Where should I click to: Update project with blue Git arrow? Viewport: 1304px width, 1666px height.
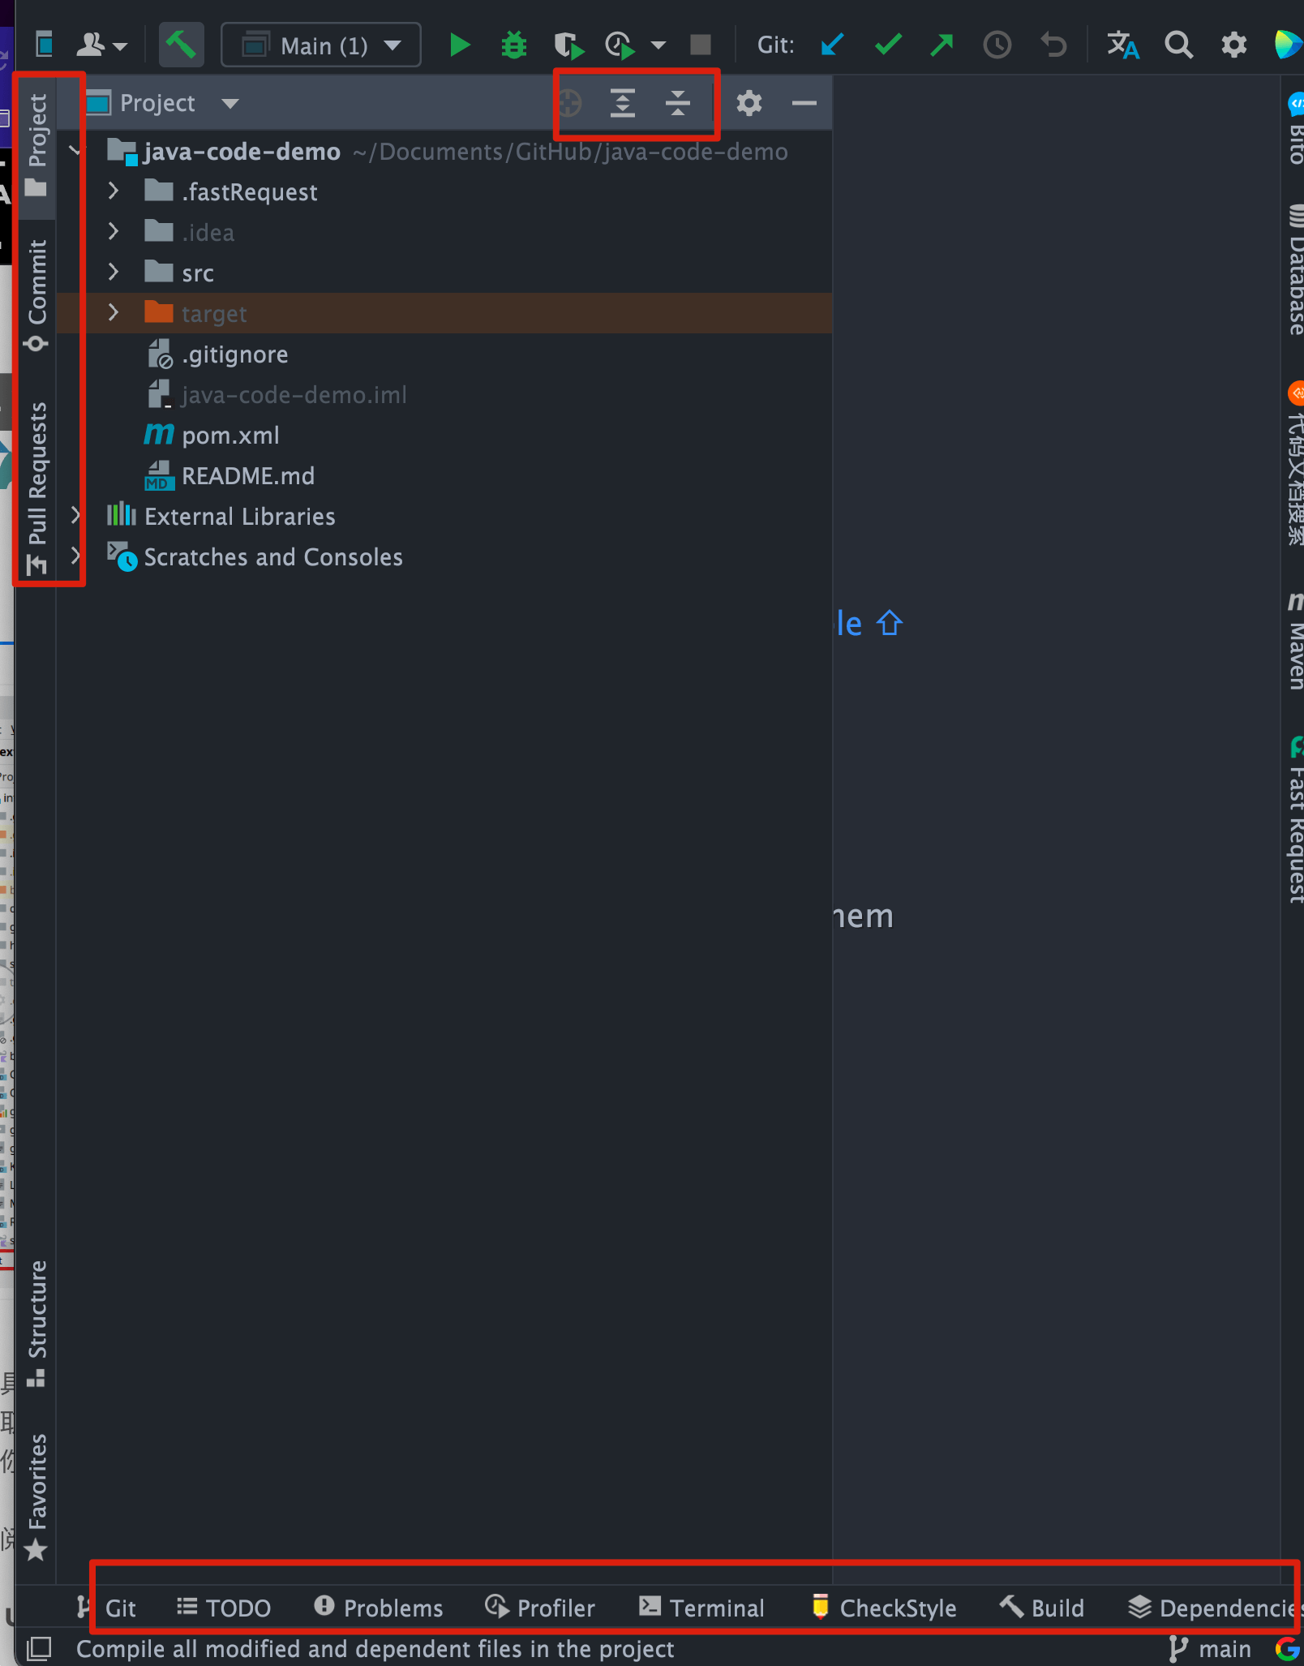(x=833, y=45)
